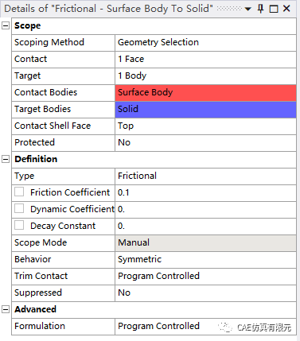Maximize the Details panel with the square icon
The width and height of the screenshot is (300, 341).
click(274, 9)
